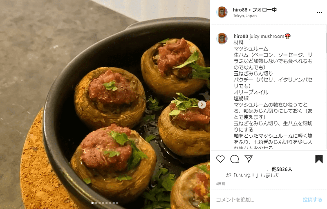Click the mushroom emoji in caption
Viewport: 327px width, 209px height.
288,36
